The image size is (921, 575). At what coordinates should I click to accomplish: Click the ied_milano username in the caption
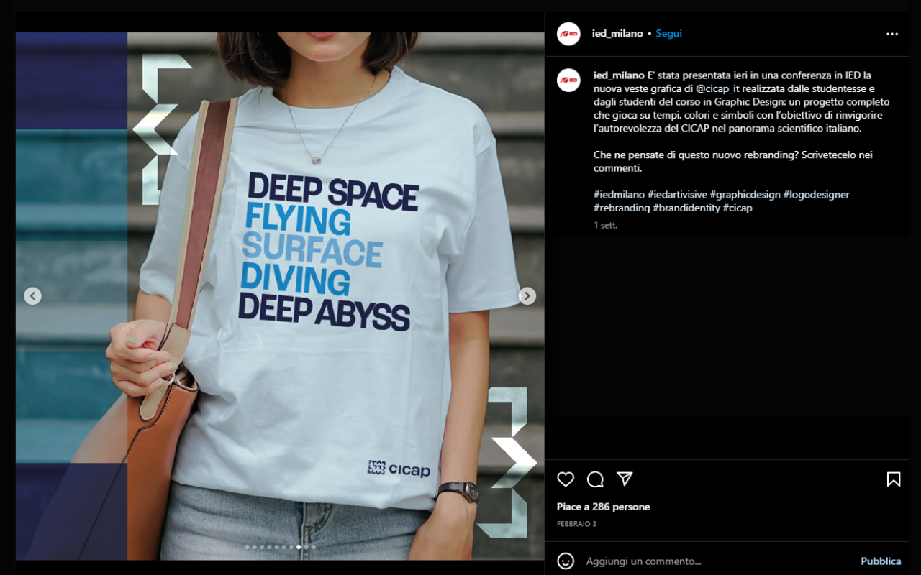coord(619,75)
